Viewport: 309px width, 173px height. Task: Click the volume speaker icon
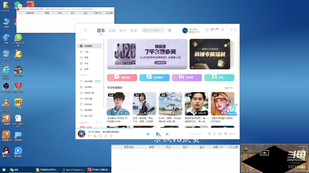[x=209, y=134]
